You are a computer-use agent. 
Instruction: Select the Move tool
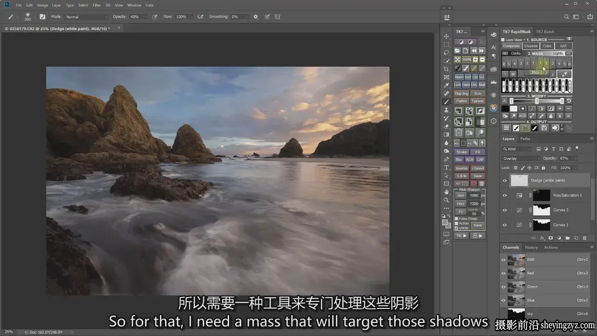click(446, 36)
